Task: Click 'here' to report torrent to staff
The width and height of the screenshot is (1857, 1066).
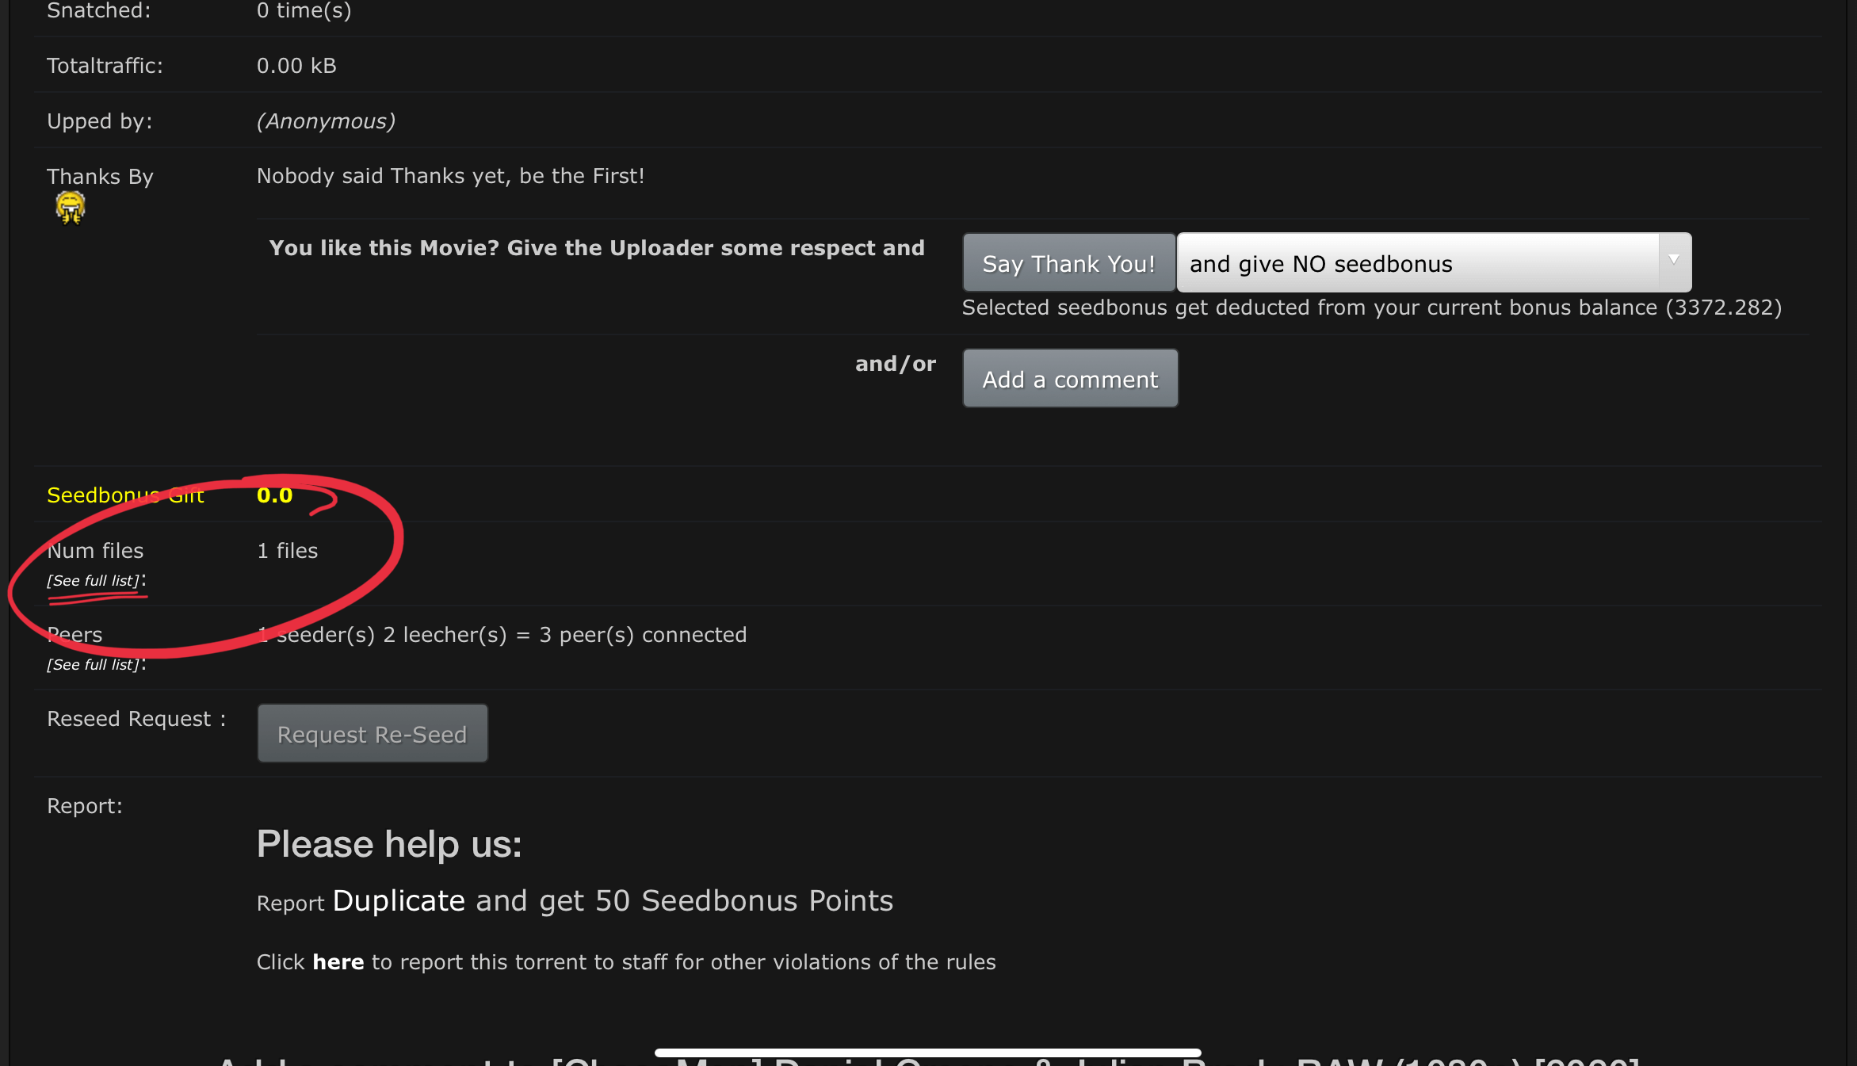Action: 338,962
